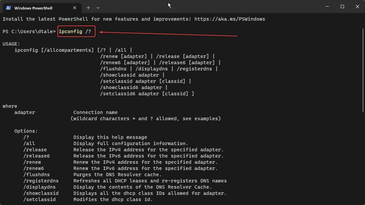
Task: Click the '/showclassid' option in the list
Action: pos(41,194)
